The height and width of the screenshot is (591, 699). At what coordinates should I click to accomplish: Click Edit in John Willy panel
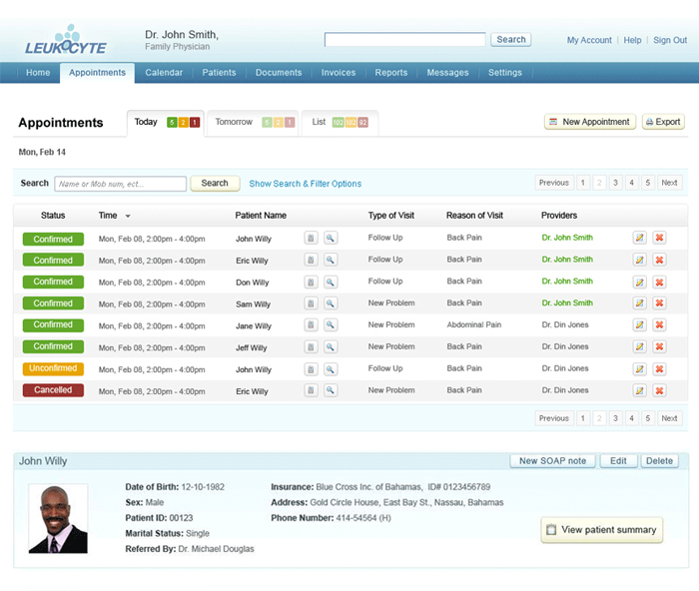(618, 461)
